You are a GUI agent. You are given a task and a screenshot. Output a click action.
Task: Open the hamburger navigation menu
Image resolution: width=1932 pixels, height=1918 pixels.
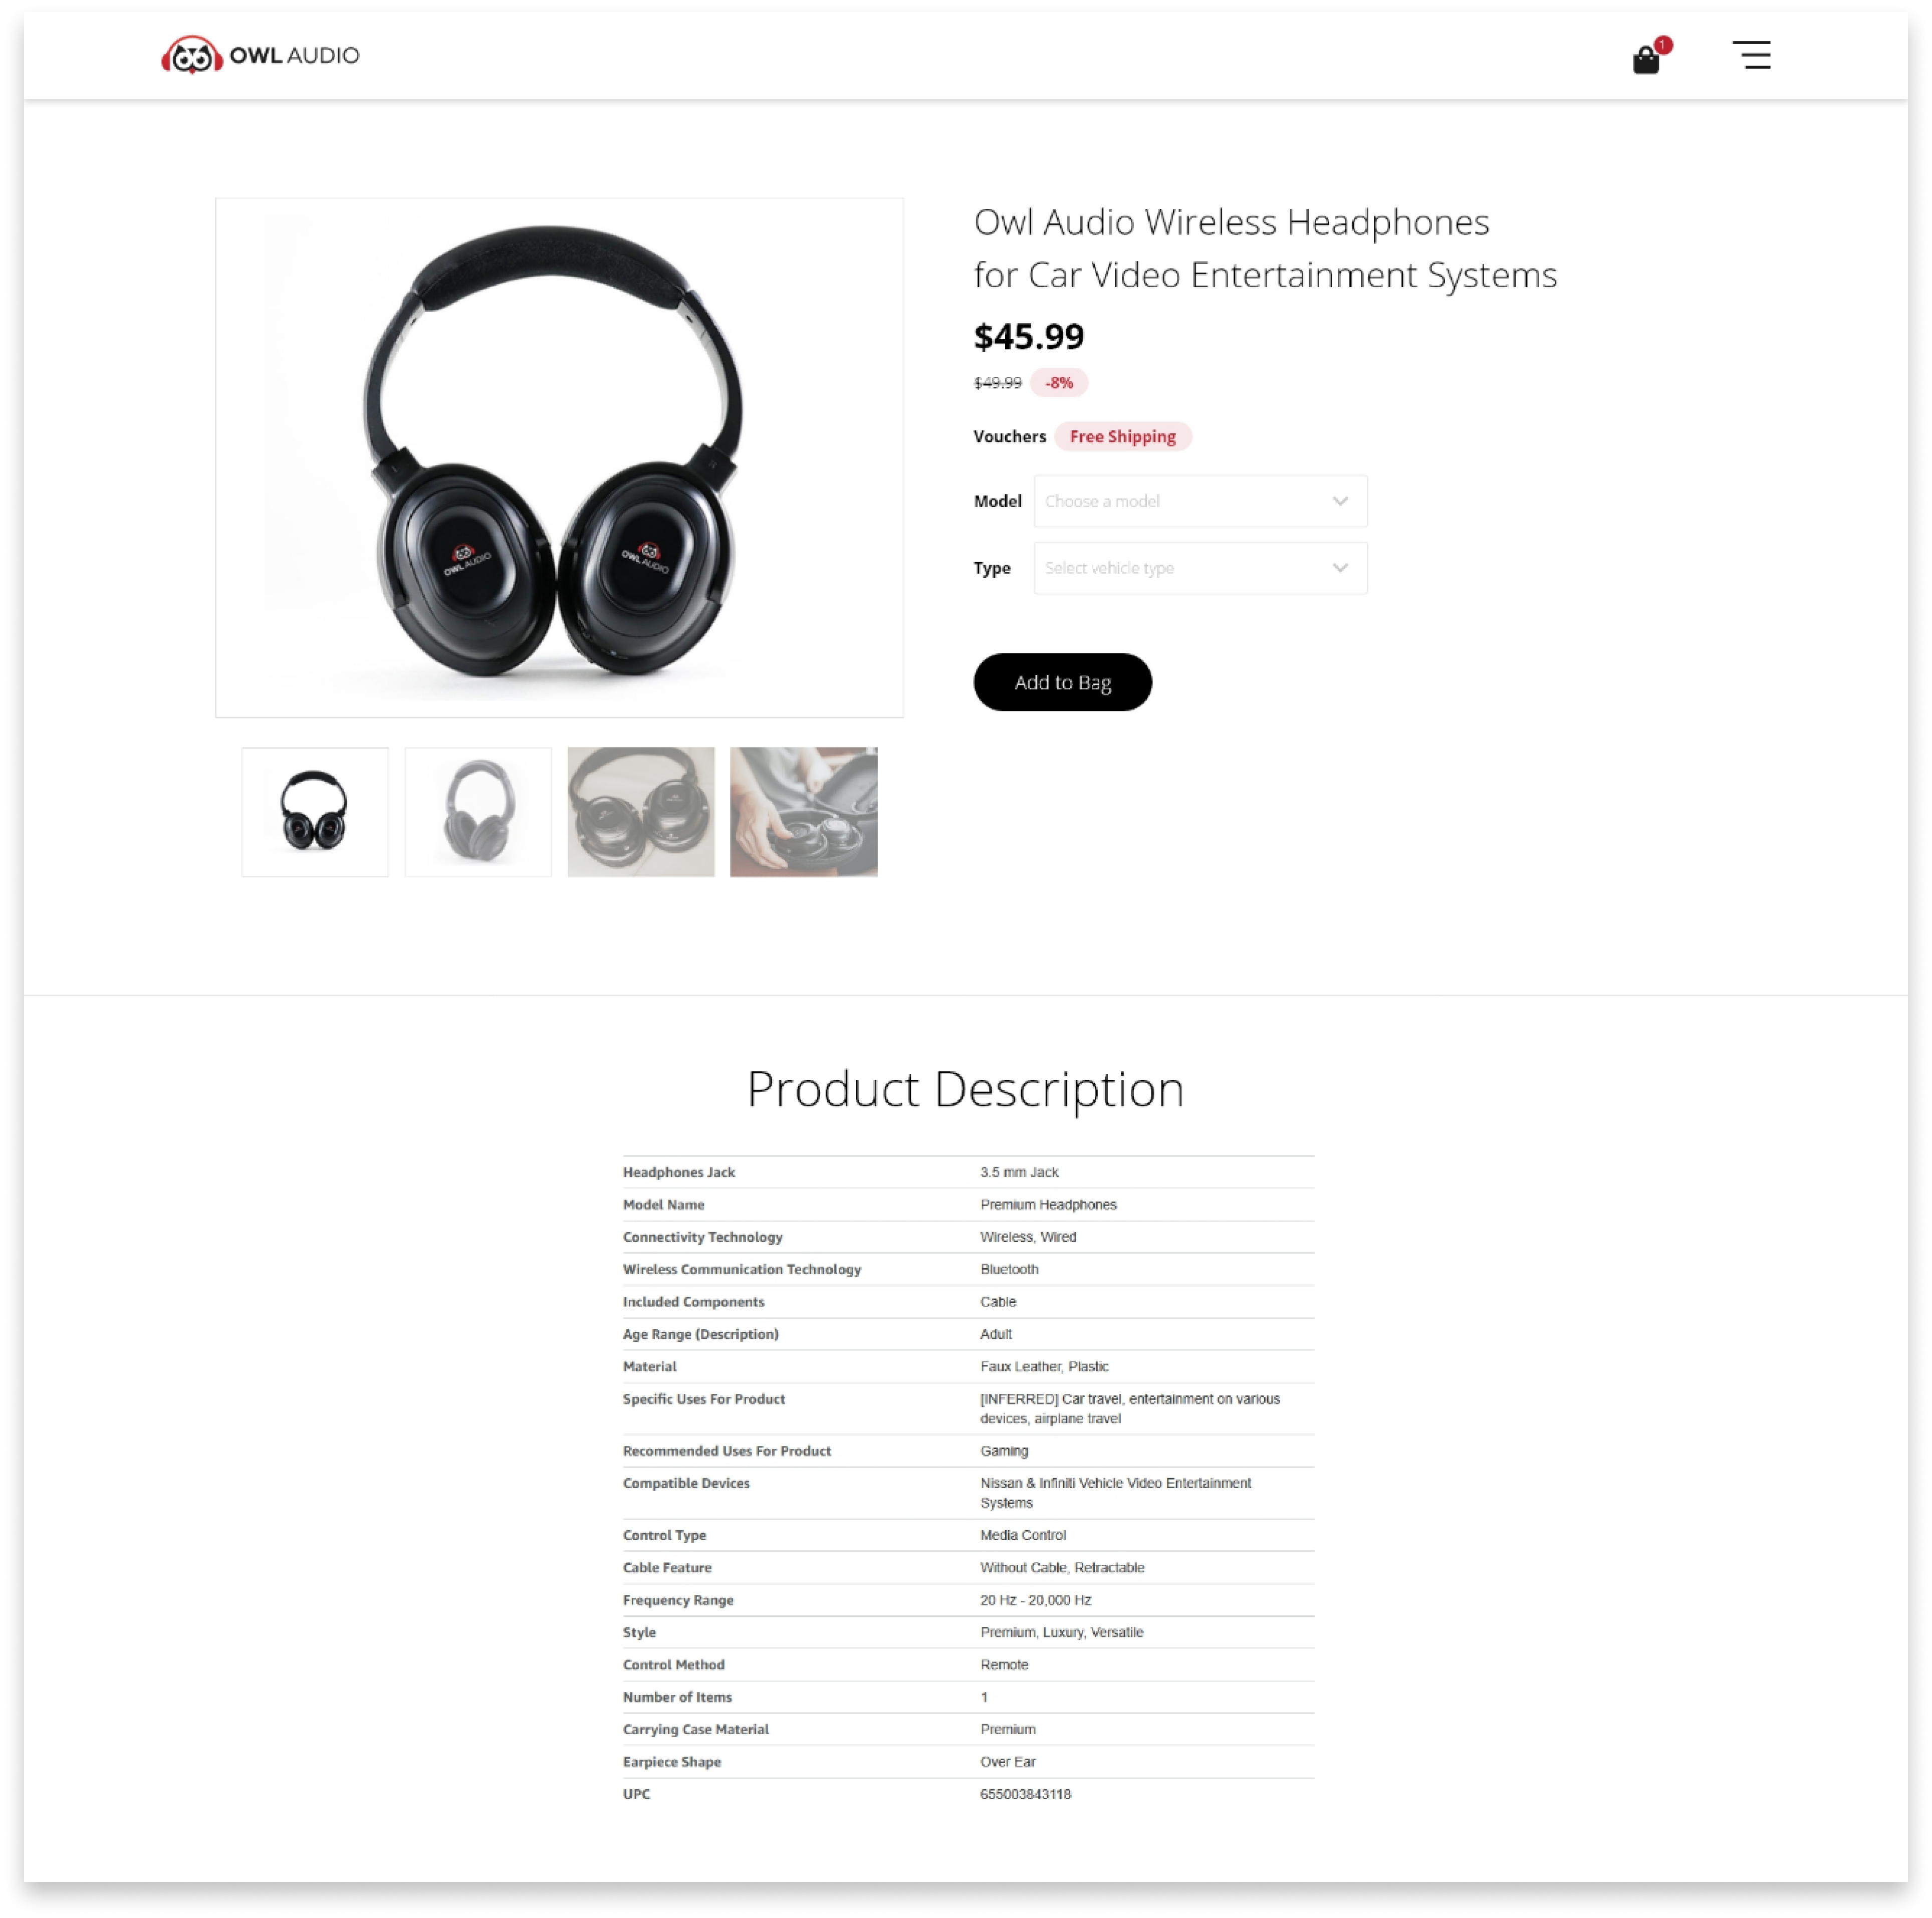1751,55
